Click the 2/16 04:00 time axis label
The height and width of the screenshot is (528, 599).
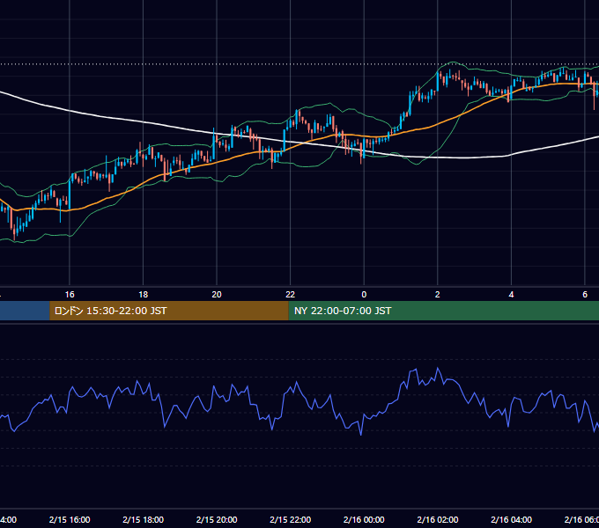511,519
